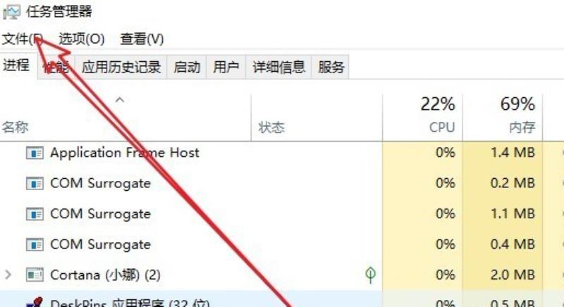Switch to the 启动 tab
The height and width of the screenshot is (307, 564).
(187, 67)
